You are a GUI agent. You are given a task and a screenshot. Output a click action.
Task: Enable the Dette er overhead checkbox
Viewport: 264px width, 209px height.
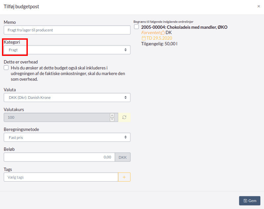(6, 68)
